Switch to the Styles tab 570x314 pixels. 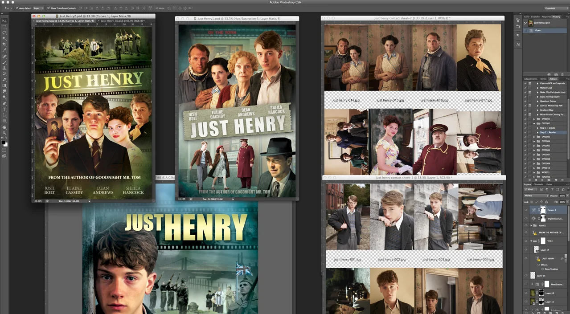pos(543,79)
